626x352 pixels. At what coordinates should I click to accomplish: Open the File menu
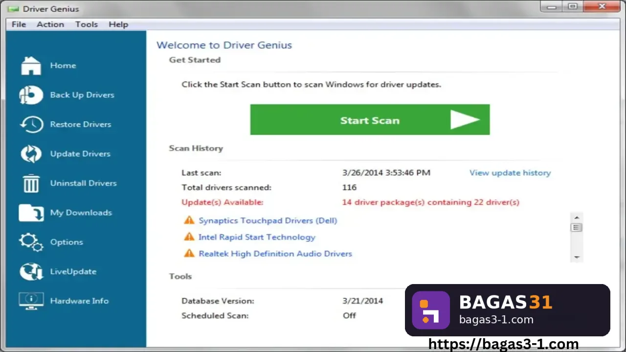pos(19,24)
